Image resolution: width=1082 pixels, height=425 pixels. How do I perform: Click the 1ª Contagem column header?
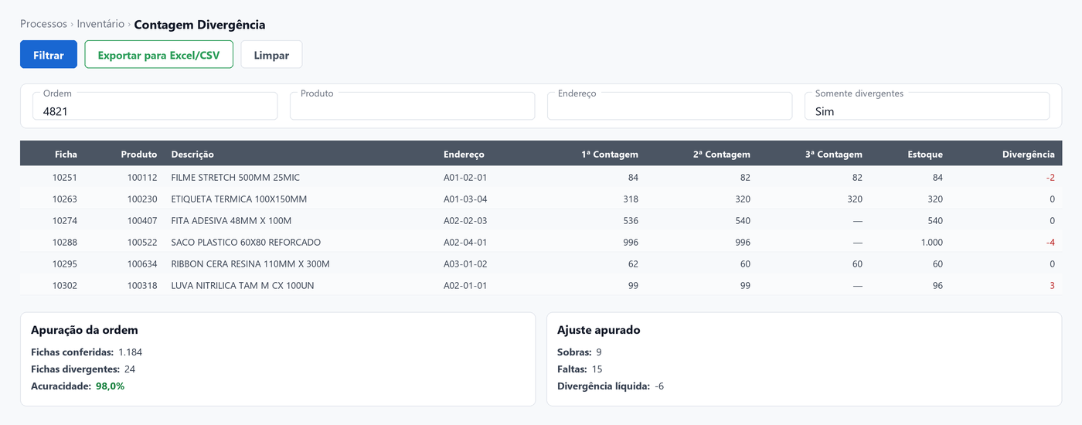pyautogui.click(x=610, y=155)
